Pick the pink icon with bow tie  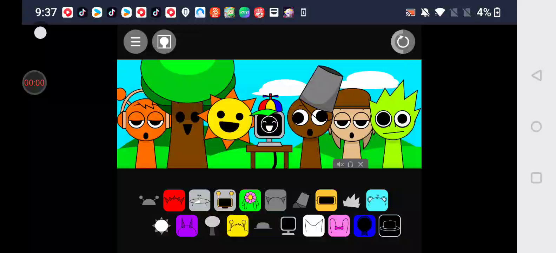[x=339, y=226]
